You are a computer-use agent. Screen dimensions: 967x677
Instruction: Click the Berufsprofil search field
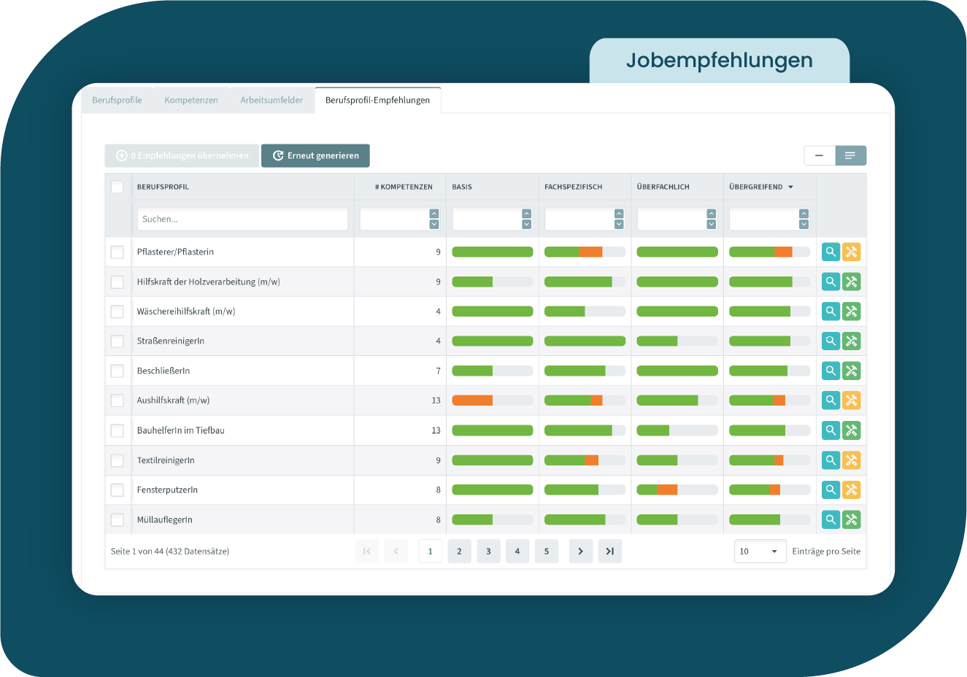242,219
